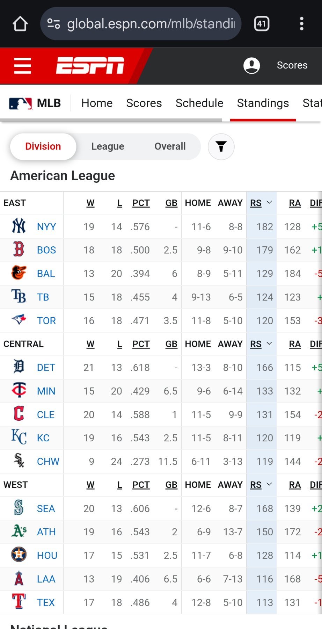This screenshot has width=322, height=629.
Task: Tap the Detroit Tigers logo
Action: [x=19, y=367]
